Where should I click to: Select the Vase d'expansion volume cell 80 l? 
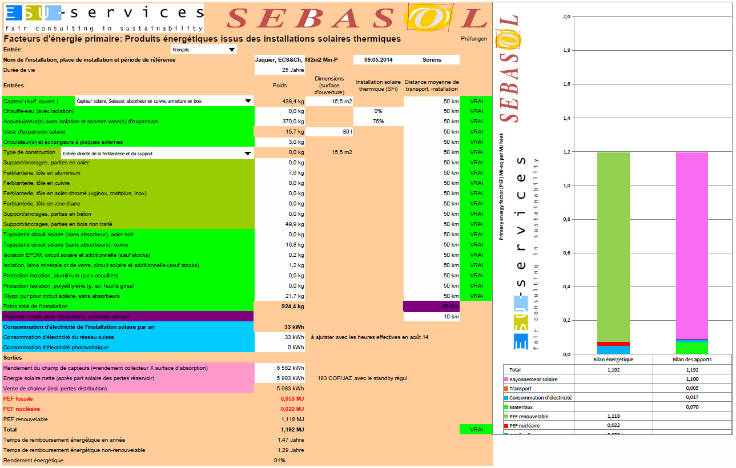(330, 132)
